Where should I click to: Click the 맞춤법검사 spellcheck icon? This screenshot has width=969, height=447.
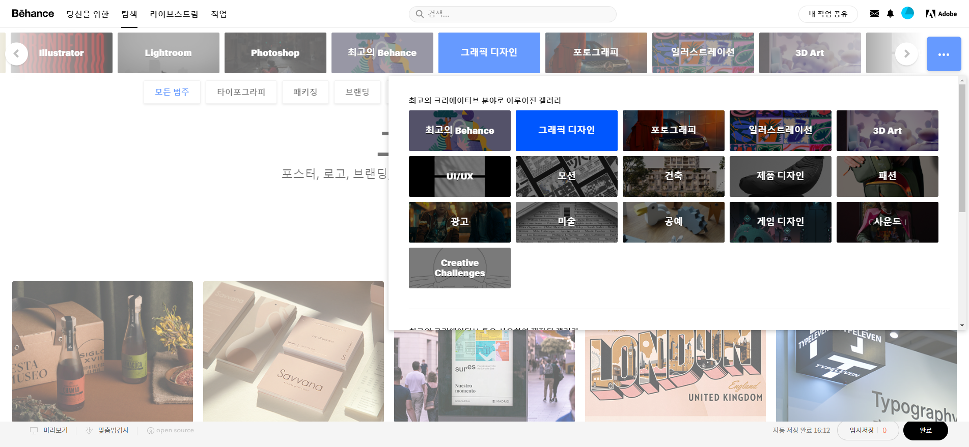click(89, 431)
